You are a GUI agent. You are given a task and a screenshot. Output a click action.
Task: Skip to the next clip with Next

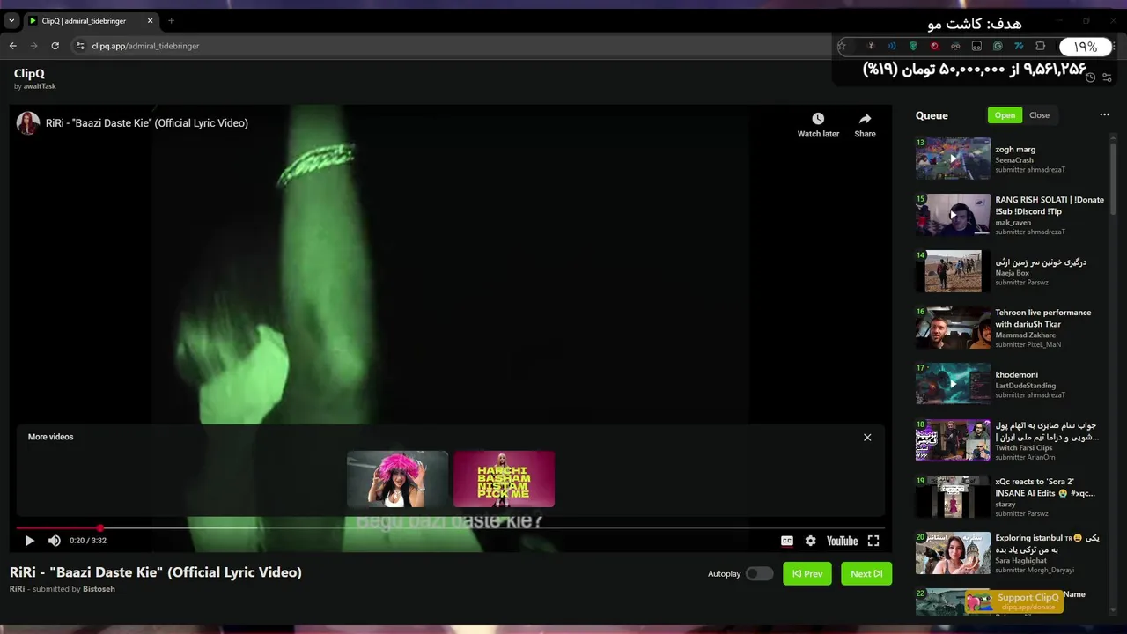click(x=866, y=573)
